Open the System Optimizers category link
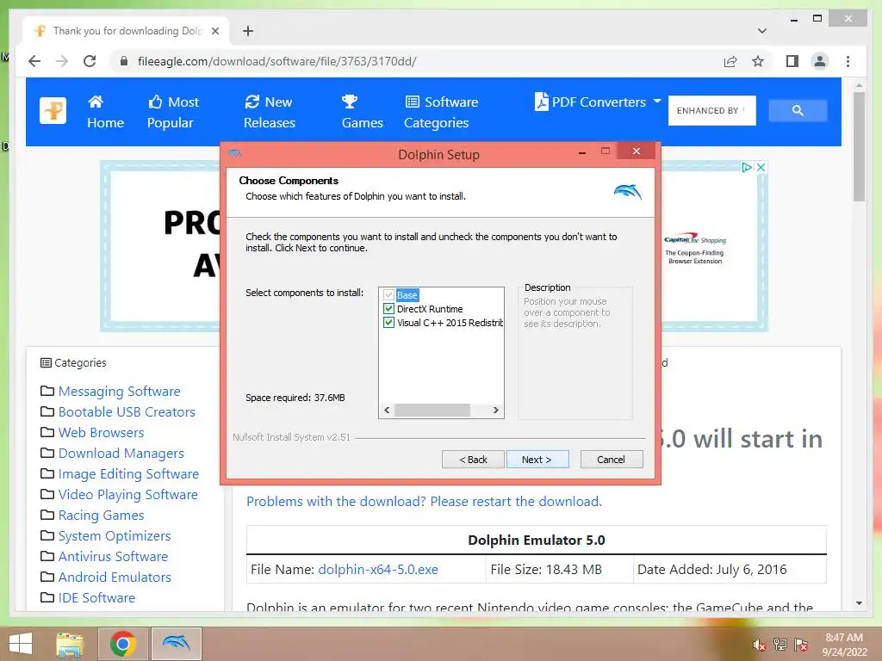This screenshot has width=882, height=661. [x=115, y=536]
